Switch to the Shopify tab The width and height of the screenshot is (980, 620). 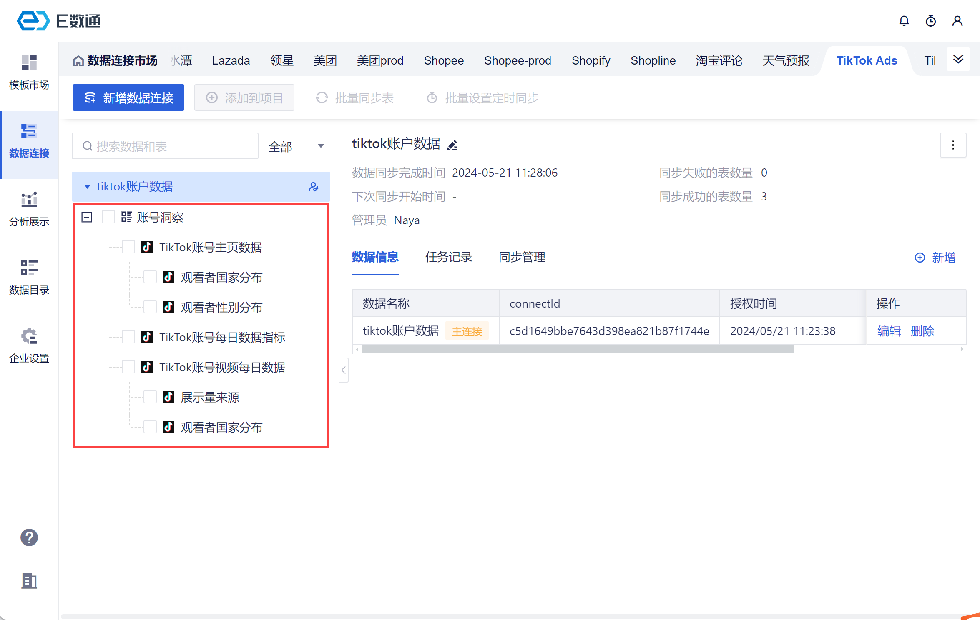pos(591,61)
